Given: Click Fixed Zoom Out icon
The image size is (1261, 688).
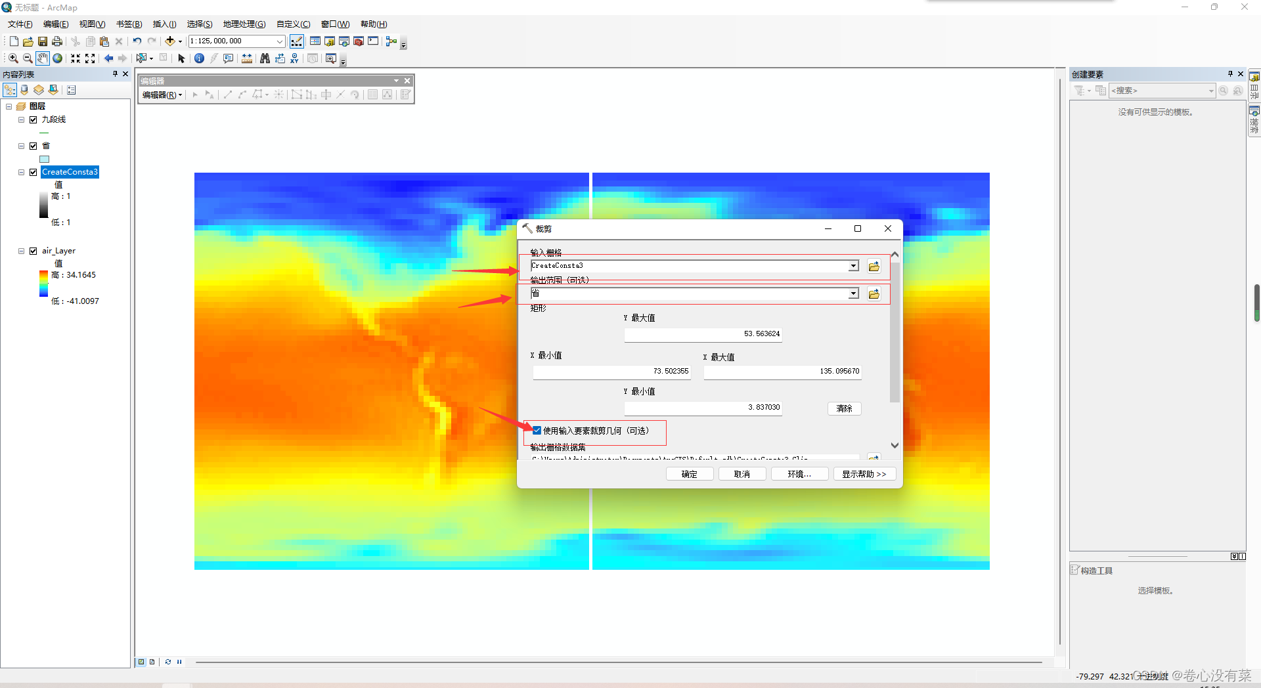Looking at the screenshot, I should click(90, 58).
